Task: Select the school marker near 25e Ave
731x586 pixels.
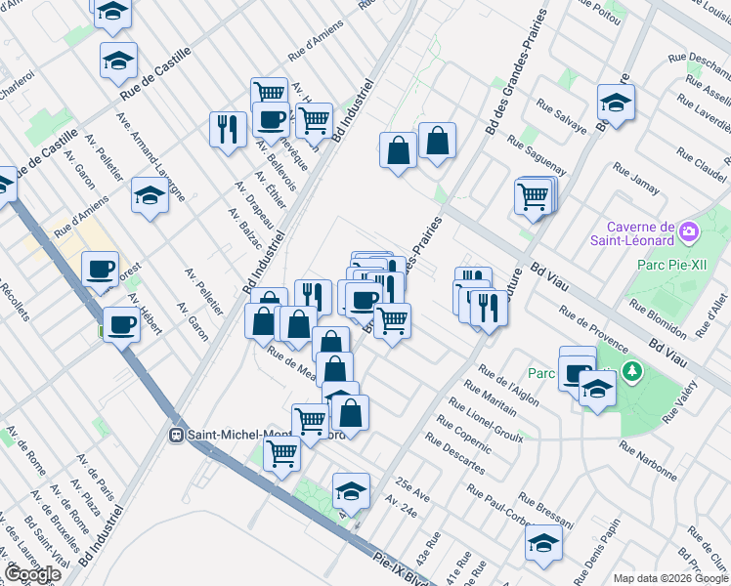Action: (x=352, y=492)
